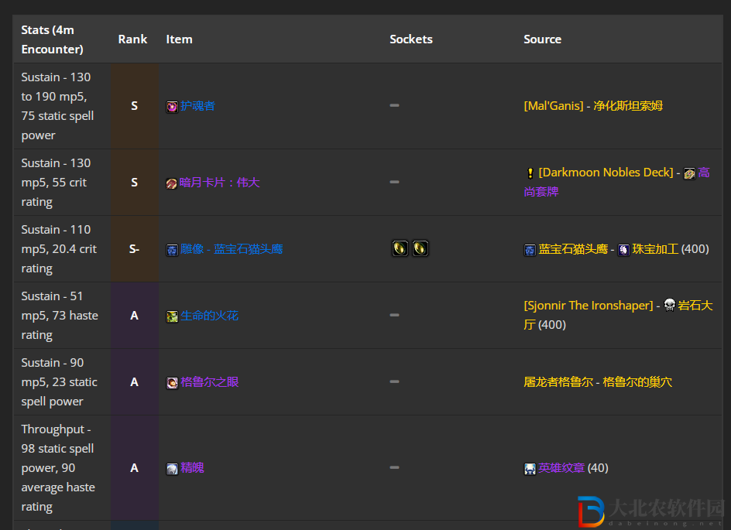Open the 蓝宝石猫头鹰 source link

tap(573, 249)
